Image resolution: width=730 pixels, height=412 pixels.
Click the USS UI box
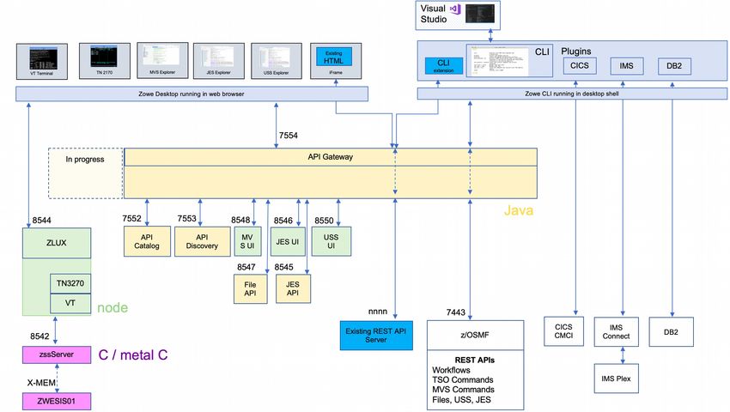(331, 241)
